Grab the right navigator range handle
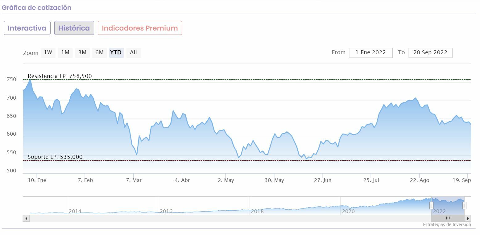This screenshot has height=235, width=480. 464,205
